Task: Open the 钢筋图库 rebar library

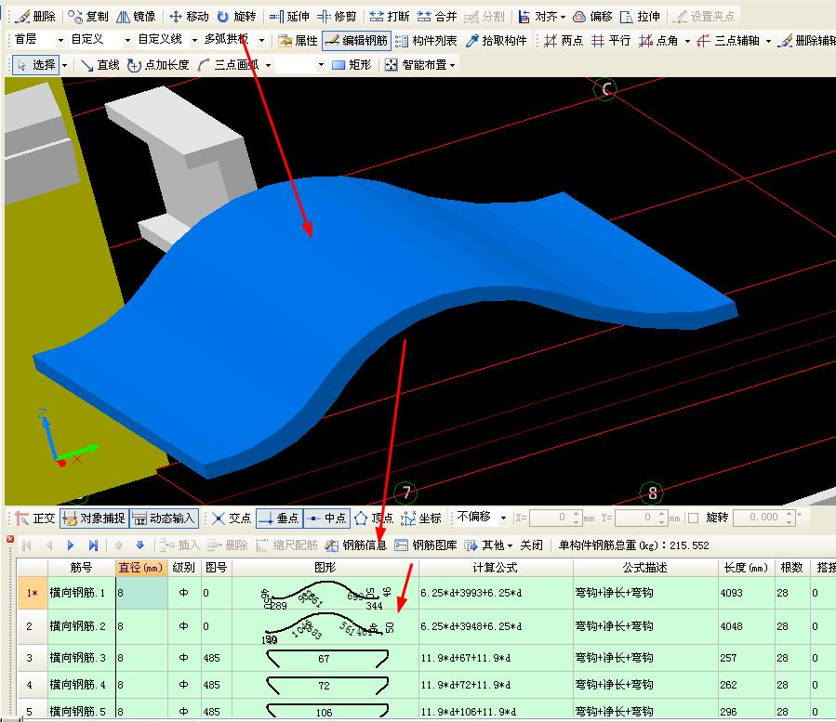Action: 426,545
